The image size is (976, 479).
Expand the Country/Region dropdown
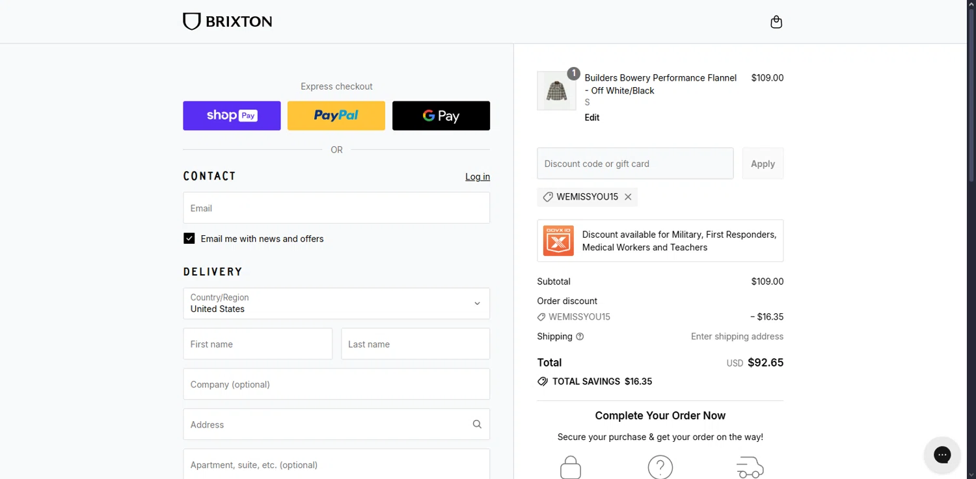336,304
